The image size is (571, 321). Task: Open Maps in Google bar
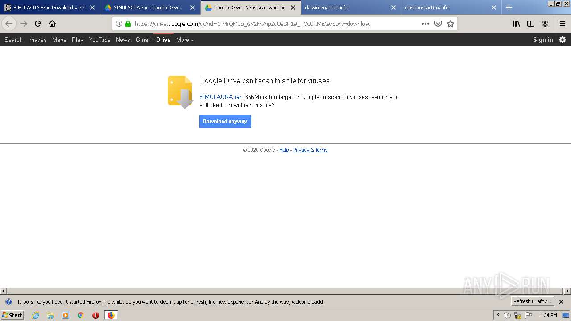(x=59, y=40)
